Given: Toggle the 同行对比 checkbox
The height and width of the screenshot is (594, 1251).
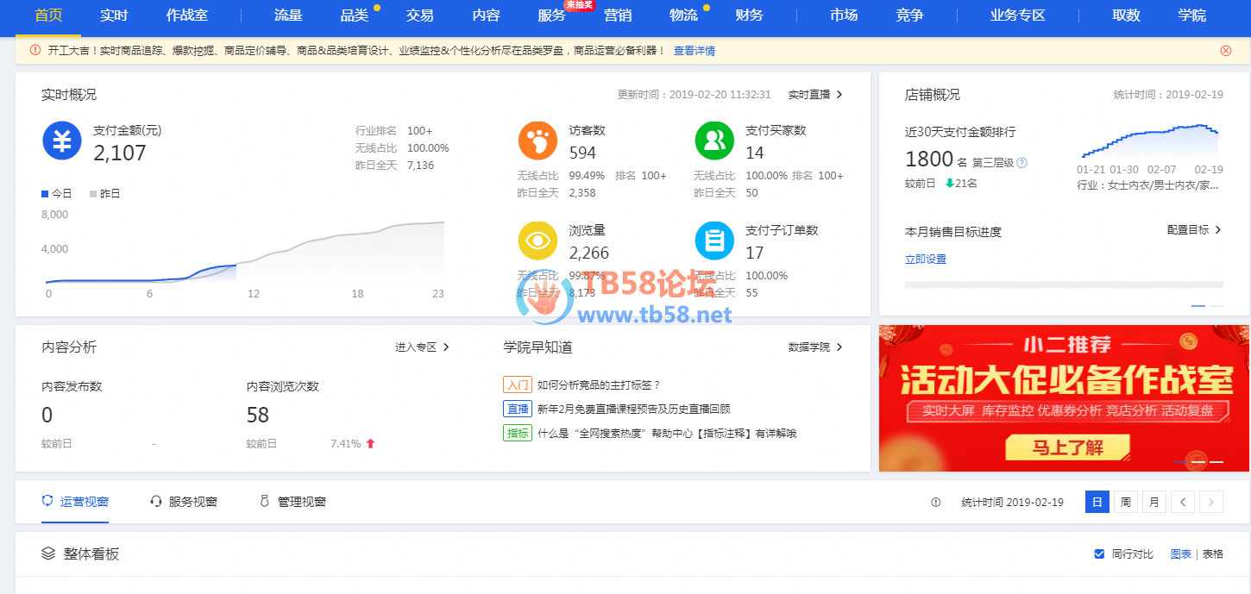Looking at the screenshot, I should pyautogui.click(x=1099, y=553).
